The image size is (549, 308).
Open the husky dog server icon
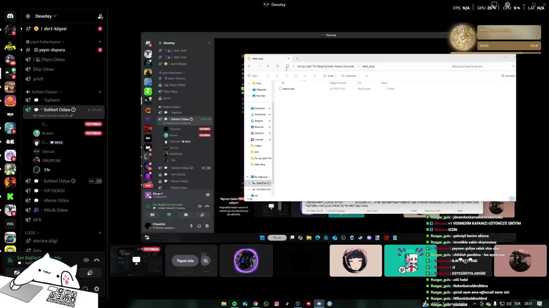[x=10, y=210]
